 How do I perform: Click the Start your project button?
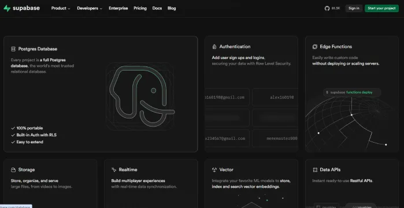click(381, 8)
